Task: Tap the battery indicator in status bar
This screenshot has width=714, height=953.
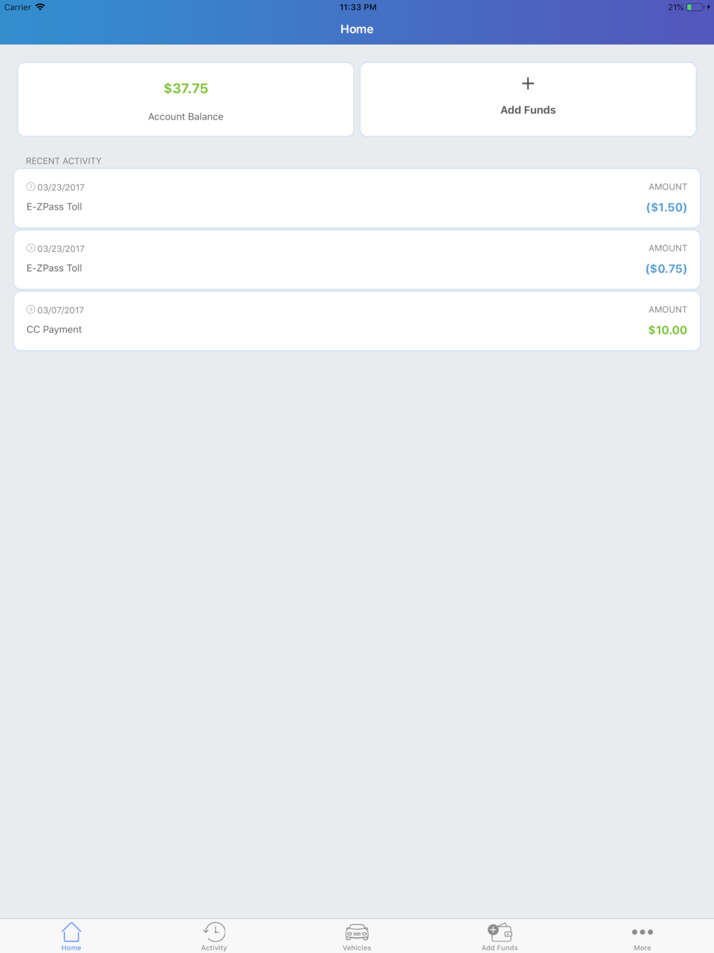Action: 695,7
